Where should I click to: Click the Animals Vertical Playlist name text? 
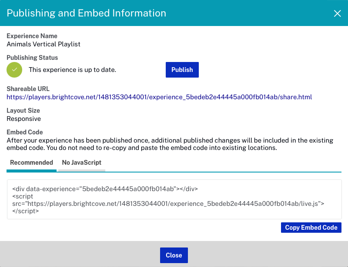pyautogui.click(x=43, y=44)
